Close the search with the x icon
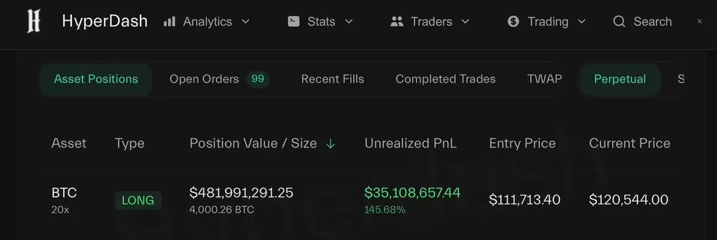Image resolution: width=717 pixels, height=240 pixels. 700,21
